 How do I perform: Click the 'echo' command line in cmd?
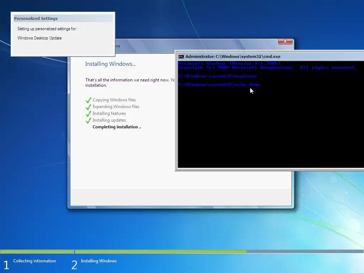click(219, 85)
